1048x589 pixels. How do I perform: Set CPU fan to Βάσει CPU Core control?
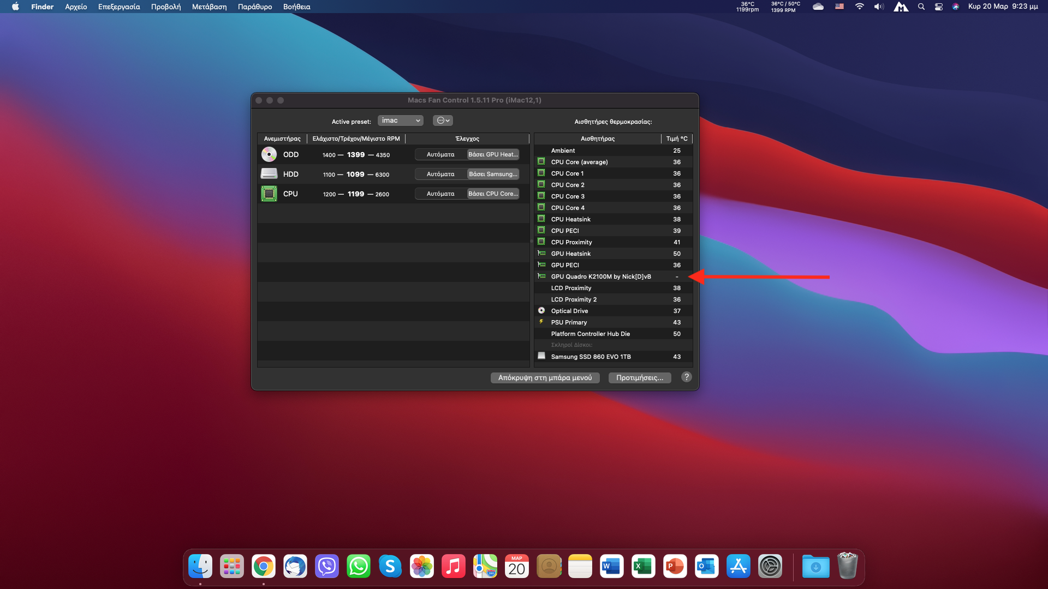493,194
